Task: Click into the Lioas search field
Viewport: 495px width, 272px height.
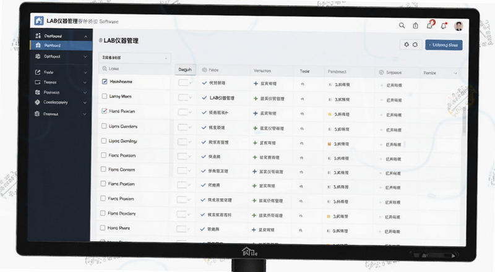Action: (x=135, y=69)
